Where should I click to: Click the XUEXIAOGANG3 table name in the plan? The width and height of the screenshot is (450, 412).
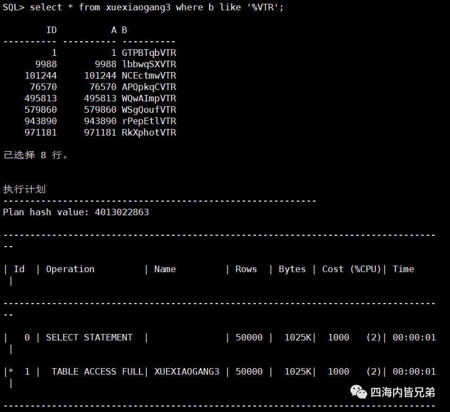[x=187, y=372]
